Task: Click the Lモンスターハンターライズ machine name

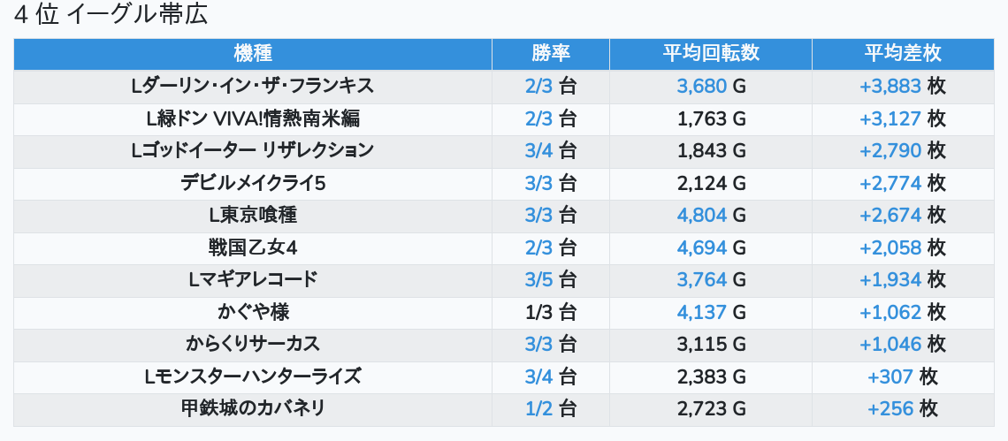Action: [x=253, y=377]
